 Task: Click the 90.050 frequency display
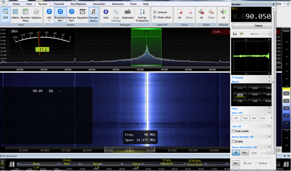(258, 17)
